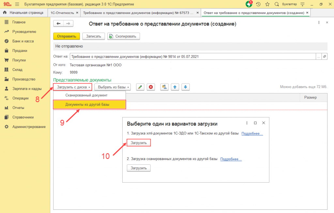Close the Выберите один из вариантов загрузки dialog
This screenshot has width=334, height=213.
pos(264,123)
